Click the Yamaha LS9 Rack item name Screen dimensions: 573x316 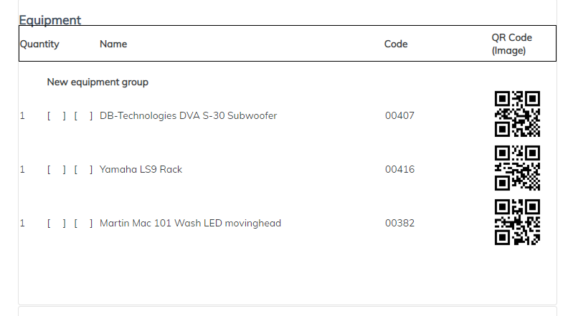click(x=141, y=170)
